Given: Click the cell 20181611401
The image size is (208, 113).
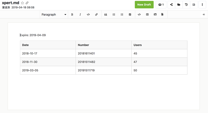Looking at the screenshot, I should pyautogui.click(x=104, y=53).
